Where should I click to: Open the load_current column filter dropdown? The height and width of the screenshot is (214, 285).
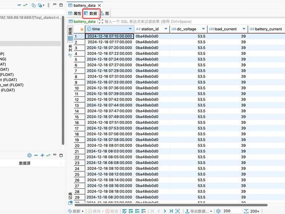tap(244, 29)
